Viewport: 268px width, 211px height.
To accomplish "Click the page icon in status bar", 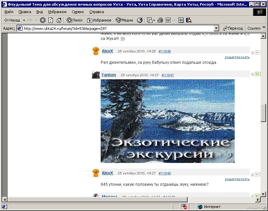I will click(5, 207).
